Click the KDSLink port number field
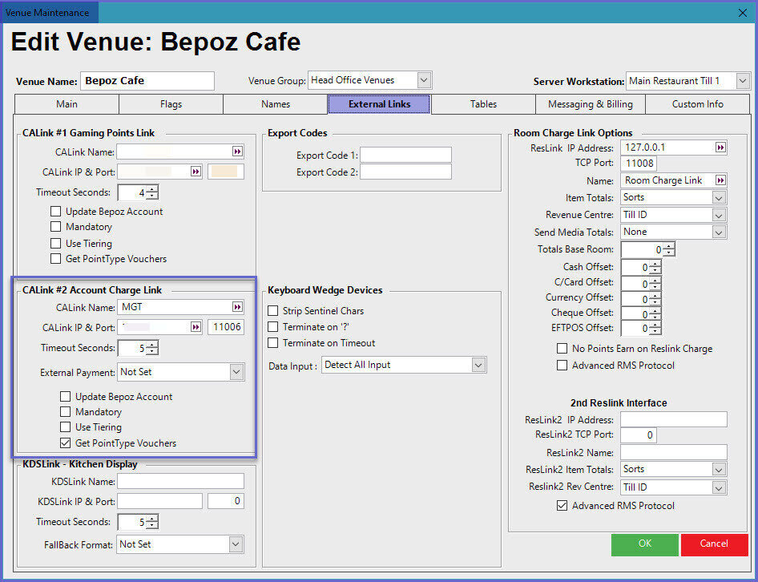Image resolution: width=758 pixels, height=582 pixels. click(226, 501)
